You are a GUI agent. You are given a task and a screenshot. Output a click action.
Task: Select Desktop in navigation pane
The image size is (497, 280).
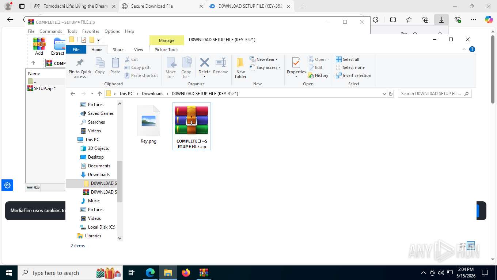[92, 157]
